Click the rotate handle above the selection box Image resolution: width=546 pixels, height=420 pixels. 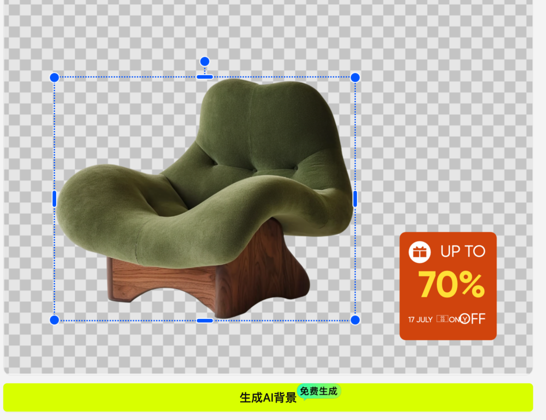pos(204,61)
